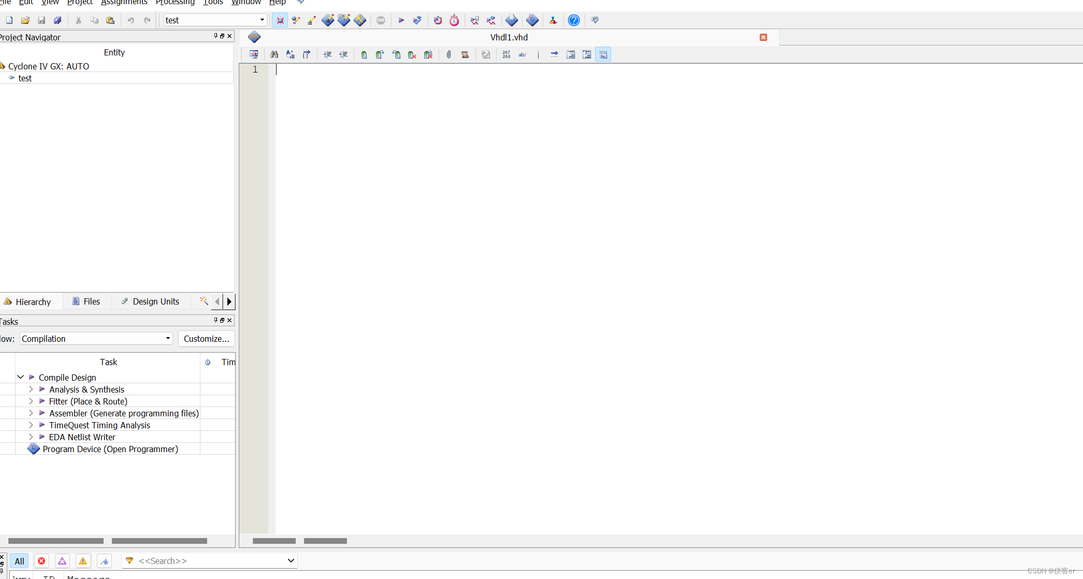The width and height of the screenshot is (1083, 579).
Task: Click the Decrease Indent icon
Action: (343, 54)
